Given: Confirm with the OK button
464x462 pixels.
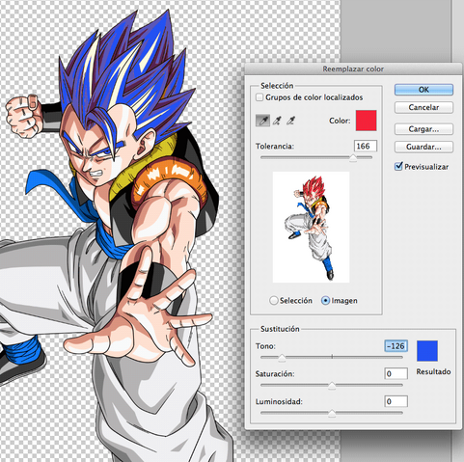Looking at the screenshot, I should (423, 90).
